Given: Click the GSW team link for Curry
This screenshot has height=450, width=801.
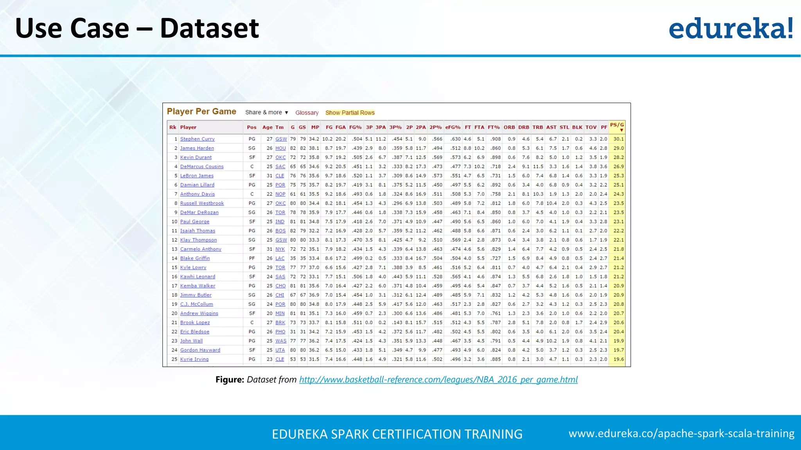Looking at the screenshot, I should (281, 139).
